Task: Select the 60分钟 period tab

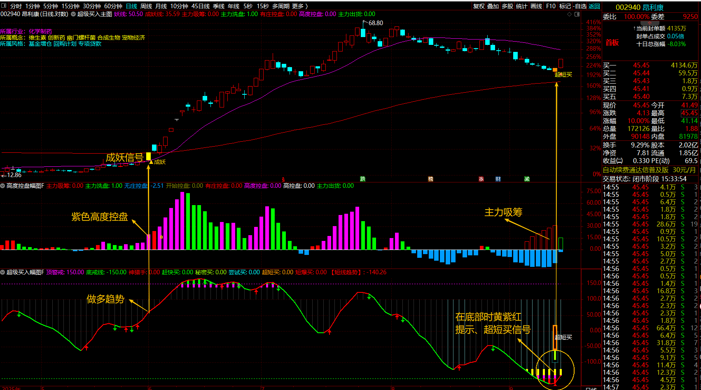Action: pos(113,6)
